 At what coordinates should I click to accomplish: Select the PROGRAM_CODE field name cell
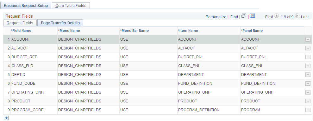point(27,110)
